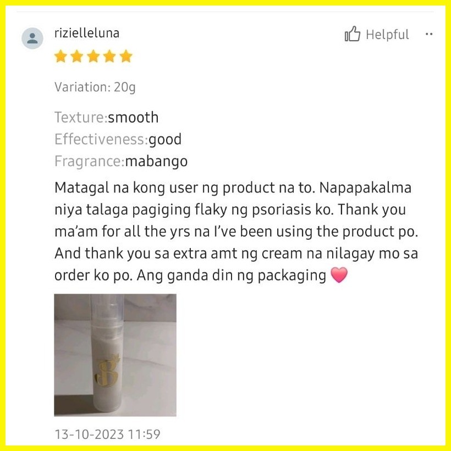Click the Effectiveness:good attribute line
The image size is (451, 451).
118,139
